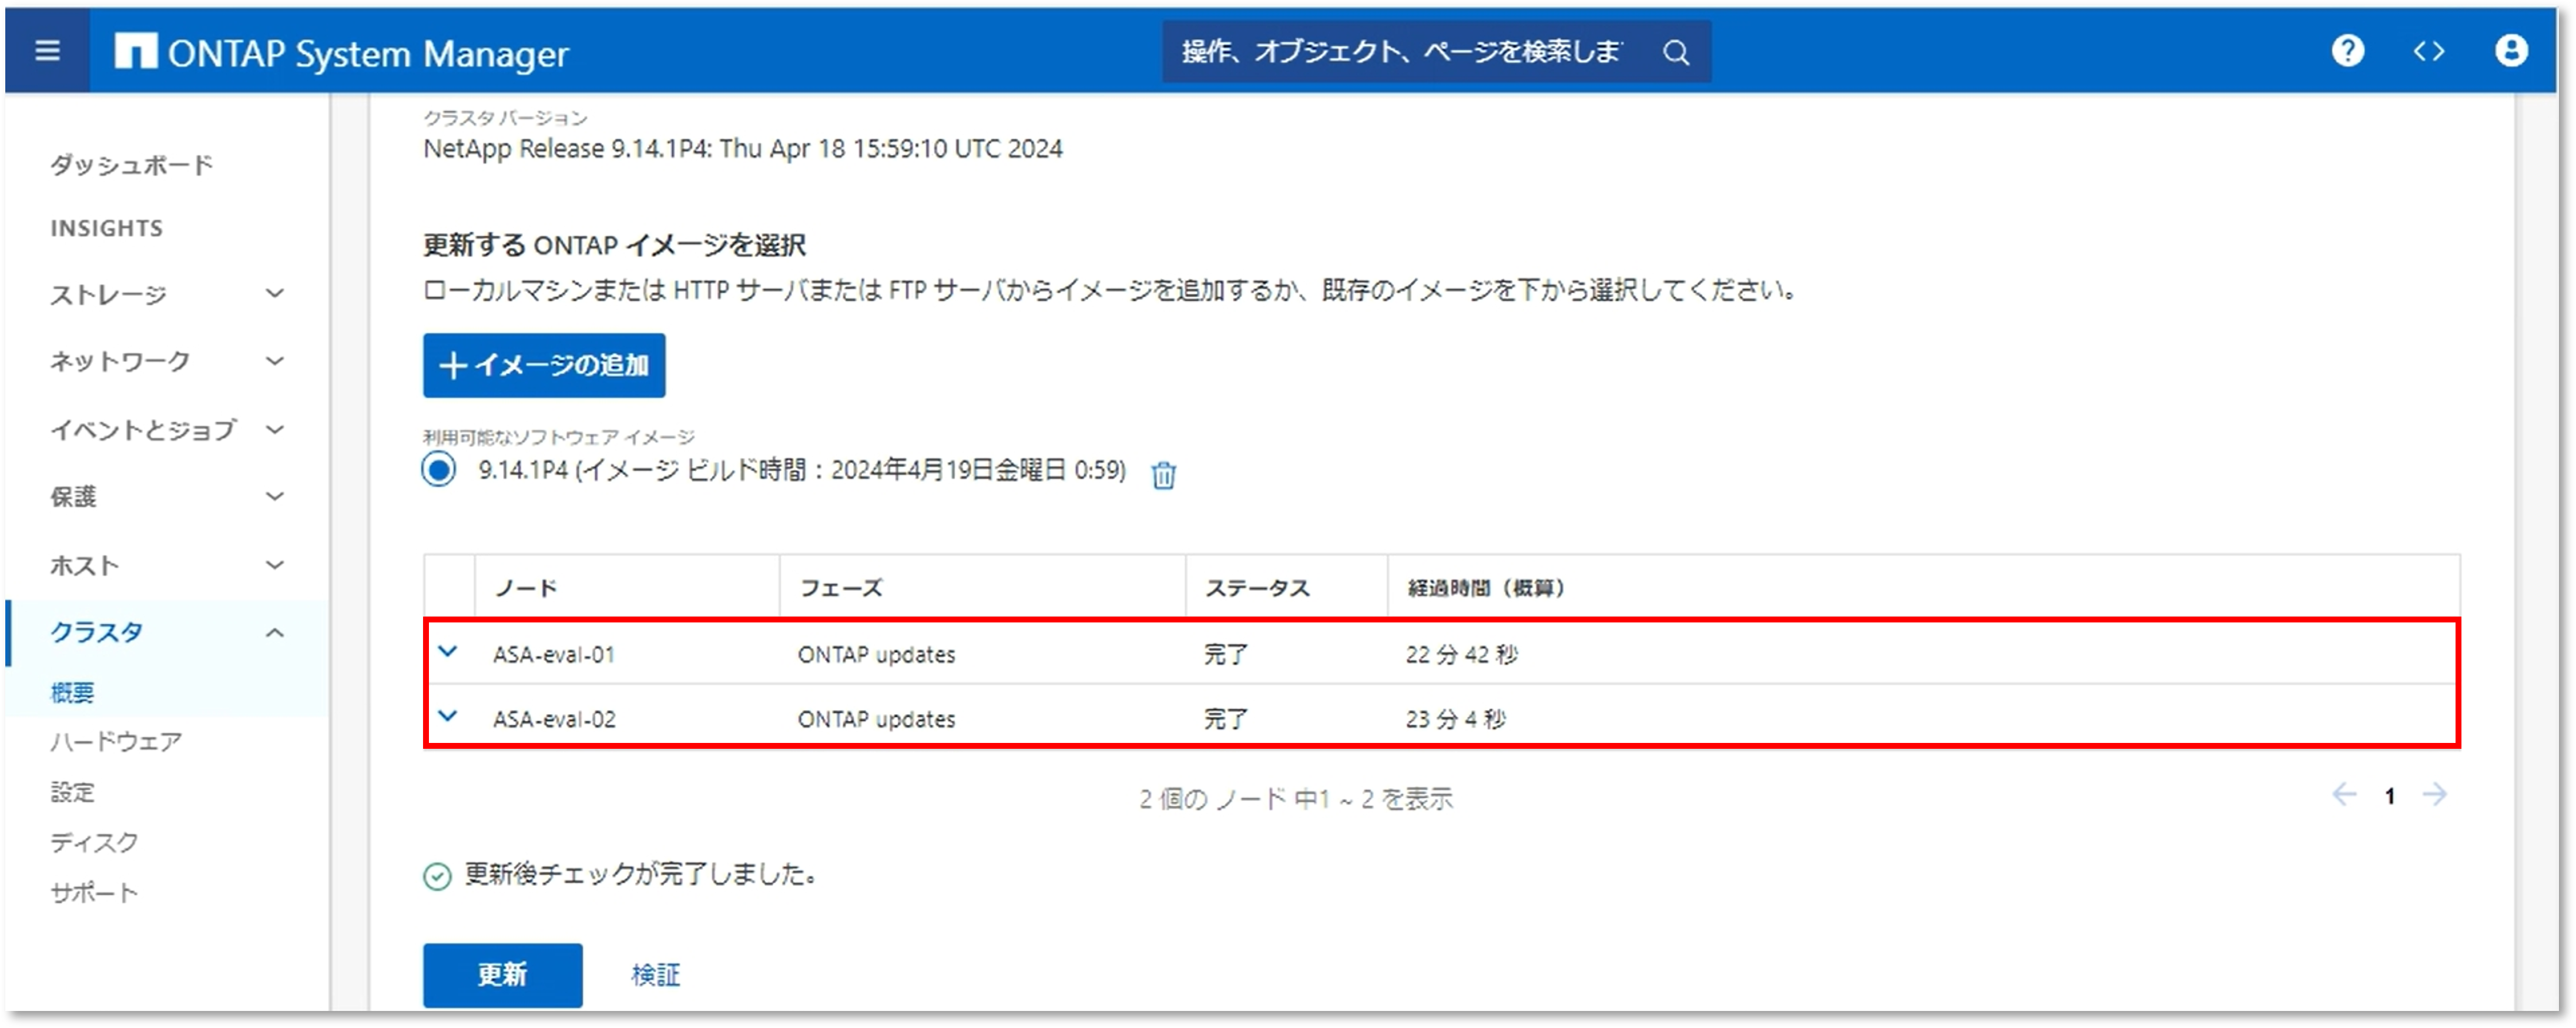Click the NetApp logo in header

coord(135,51)
